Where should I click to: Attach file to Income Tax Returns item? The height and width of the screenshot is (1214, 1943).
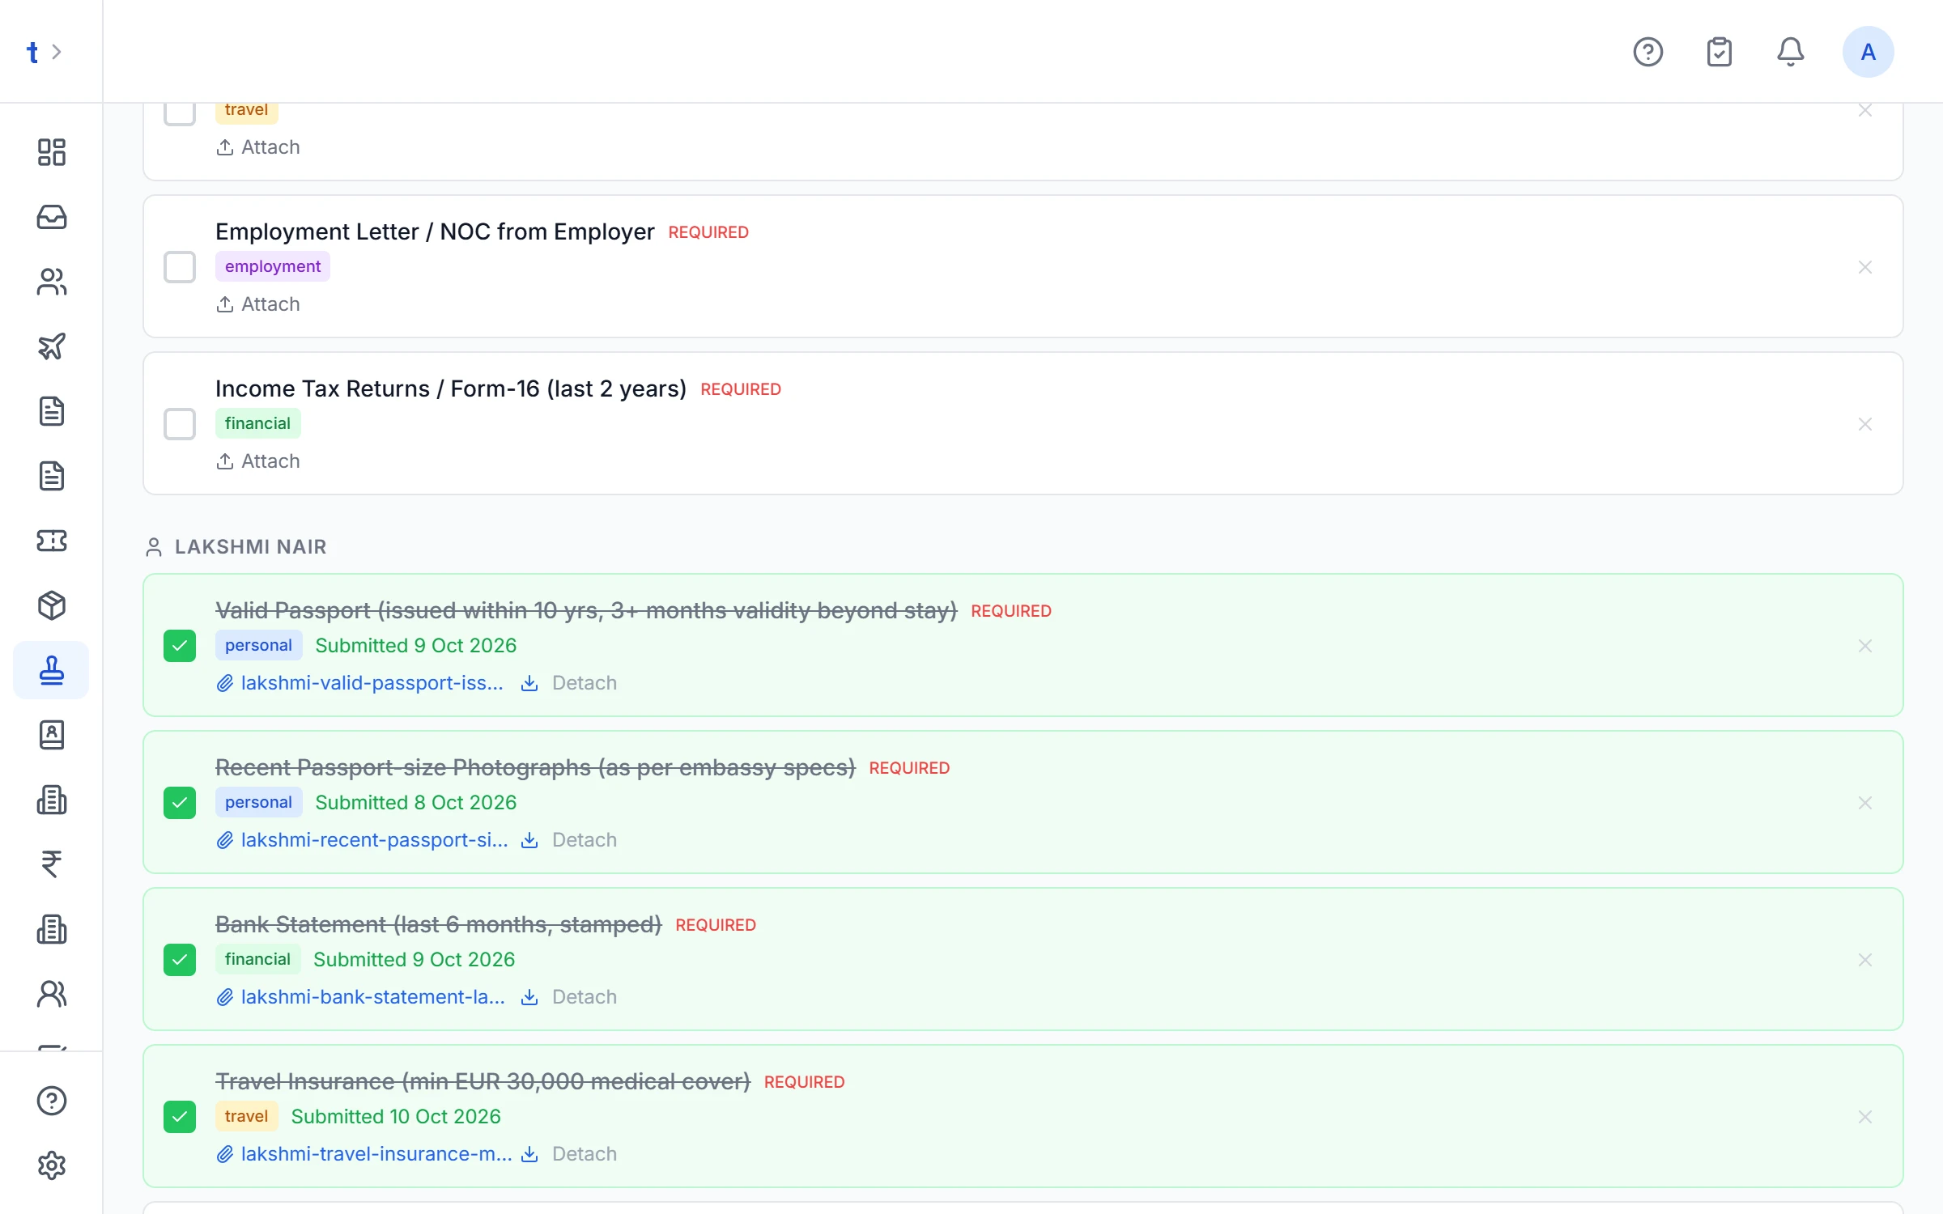(258, 461)
